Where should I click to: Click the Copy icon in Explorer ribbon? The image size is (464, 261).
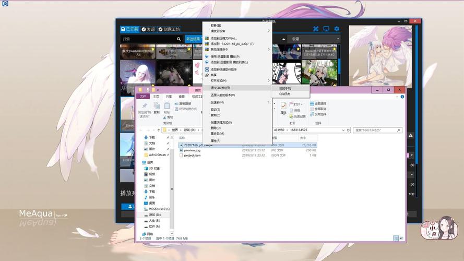157,105
